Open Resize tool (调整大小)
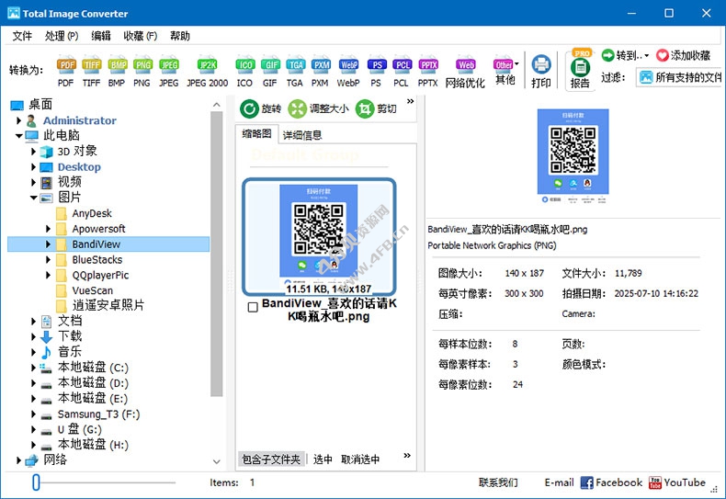 click(x=318, y=108)
